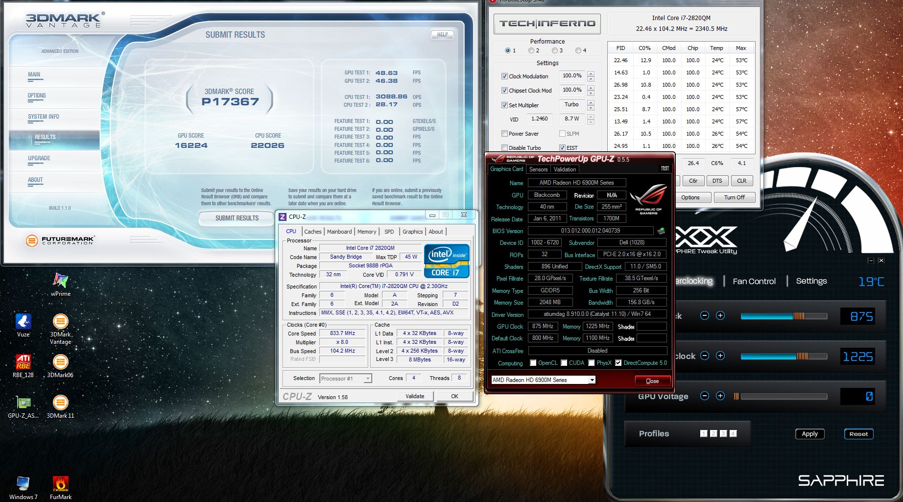
Task: Open the Memory tab in CPU-Z
Action: [367, 232]
